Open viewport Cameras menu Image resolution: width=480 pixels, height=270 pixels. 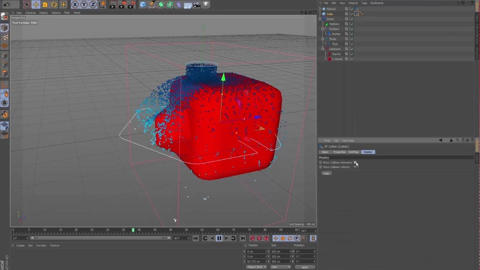click(30, 13)
